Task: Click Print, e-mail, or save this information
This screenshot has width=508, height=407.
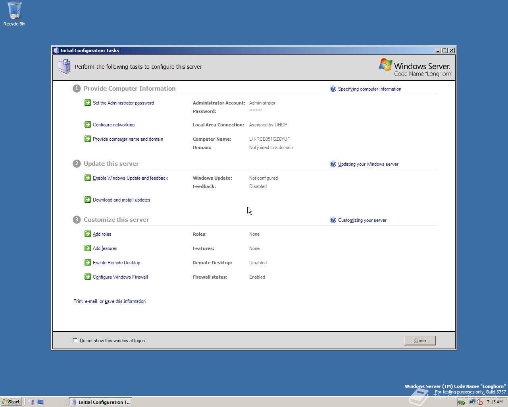Action: click(x=110, y=301)
